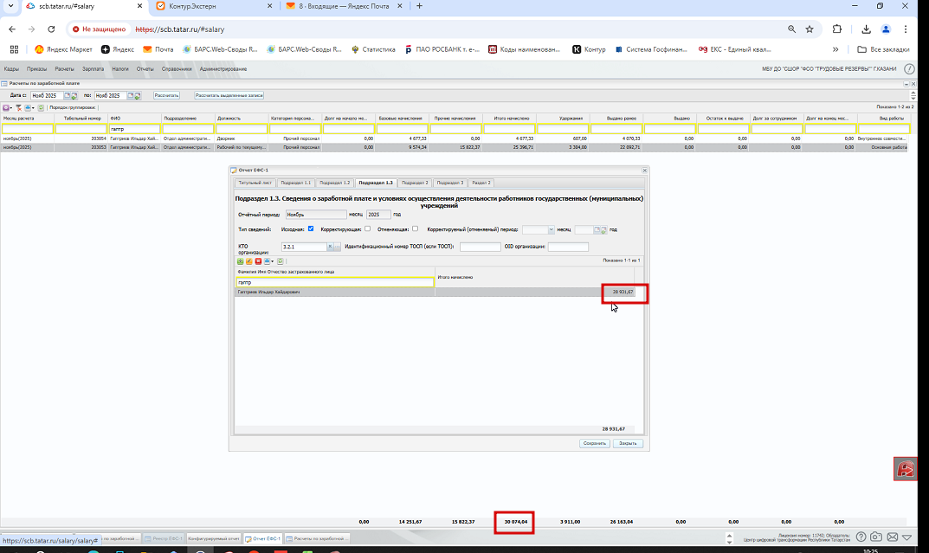929x553 pixels.
Task: Click the red delete record icon in ЕФС-1 dialog
Action: point(258,261)
